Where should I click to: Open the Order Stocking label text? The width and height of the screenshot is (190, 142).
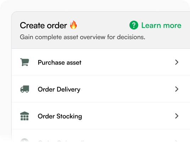coord(60,116)
